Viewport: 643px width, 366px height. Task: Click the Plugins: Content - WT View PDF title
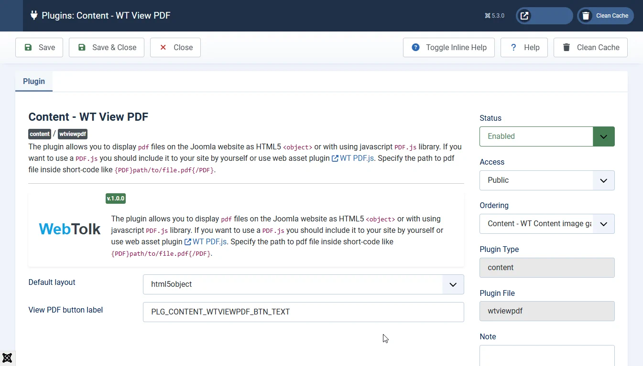pos(106,15)
